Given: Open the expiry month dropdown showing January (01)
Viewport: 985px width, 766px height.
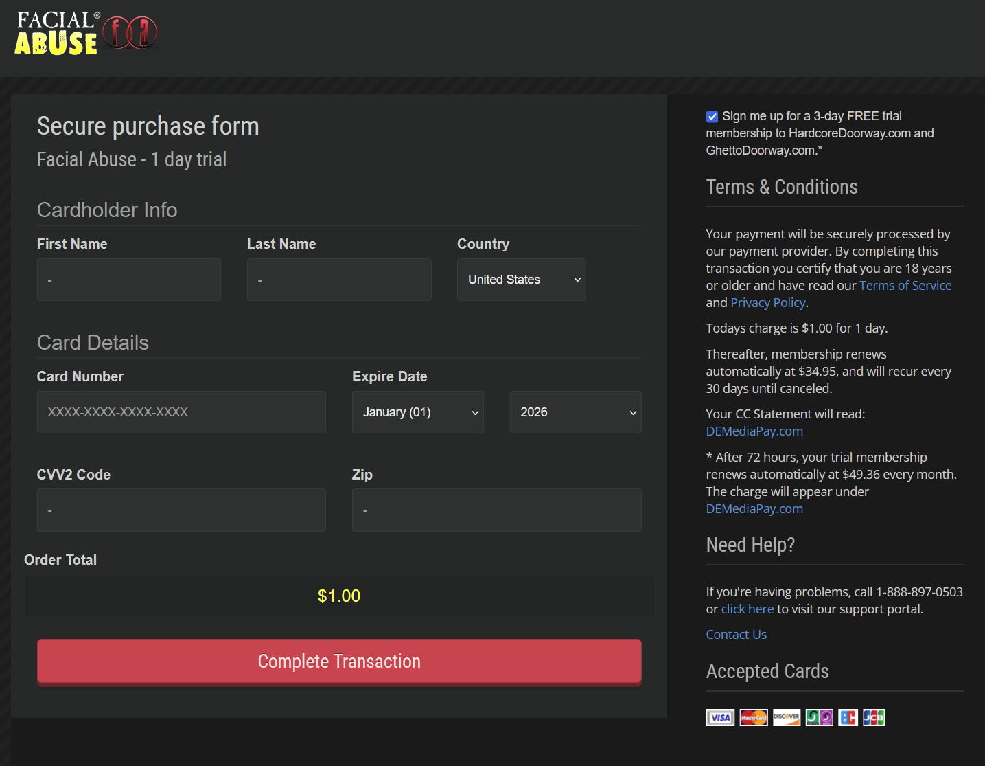Looking at the screenshot, I should click(x=418, y=412).
